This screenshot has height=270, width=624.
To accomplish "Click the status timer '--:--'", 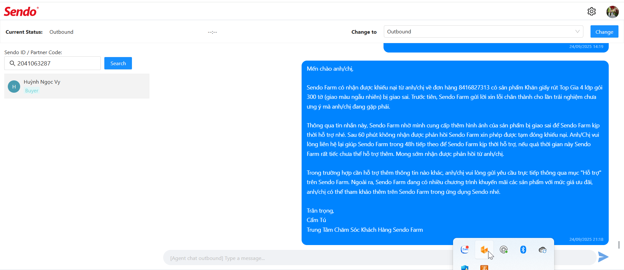I will pyautogui.click(x=213, y=32).
